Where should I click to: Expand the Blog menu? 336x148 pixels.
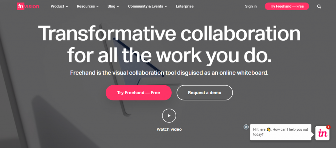[x=113, y=7]
